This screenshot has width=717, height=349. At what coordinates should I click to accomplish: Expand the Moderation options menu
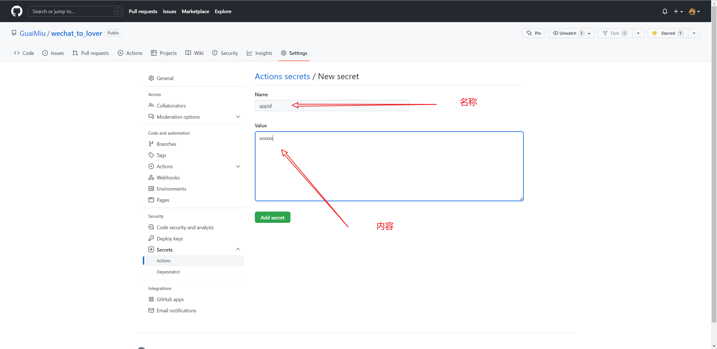coord(239,116)
